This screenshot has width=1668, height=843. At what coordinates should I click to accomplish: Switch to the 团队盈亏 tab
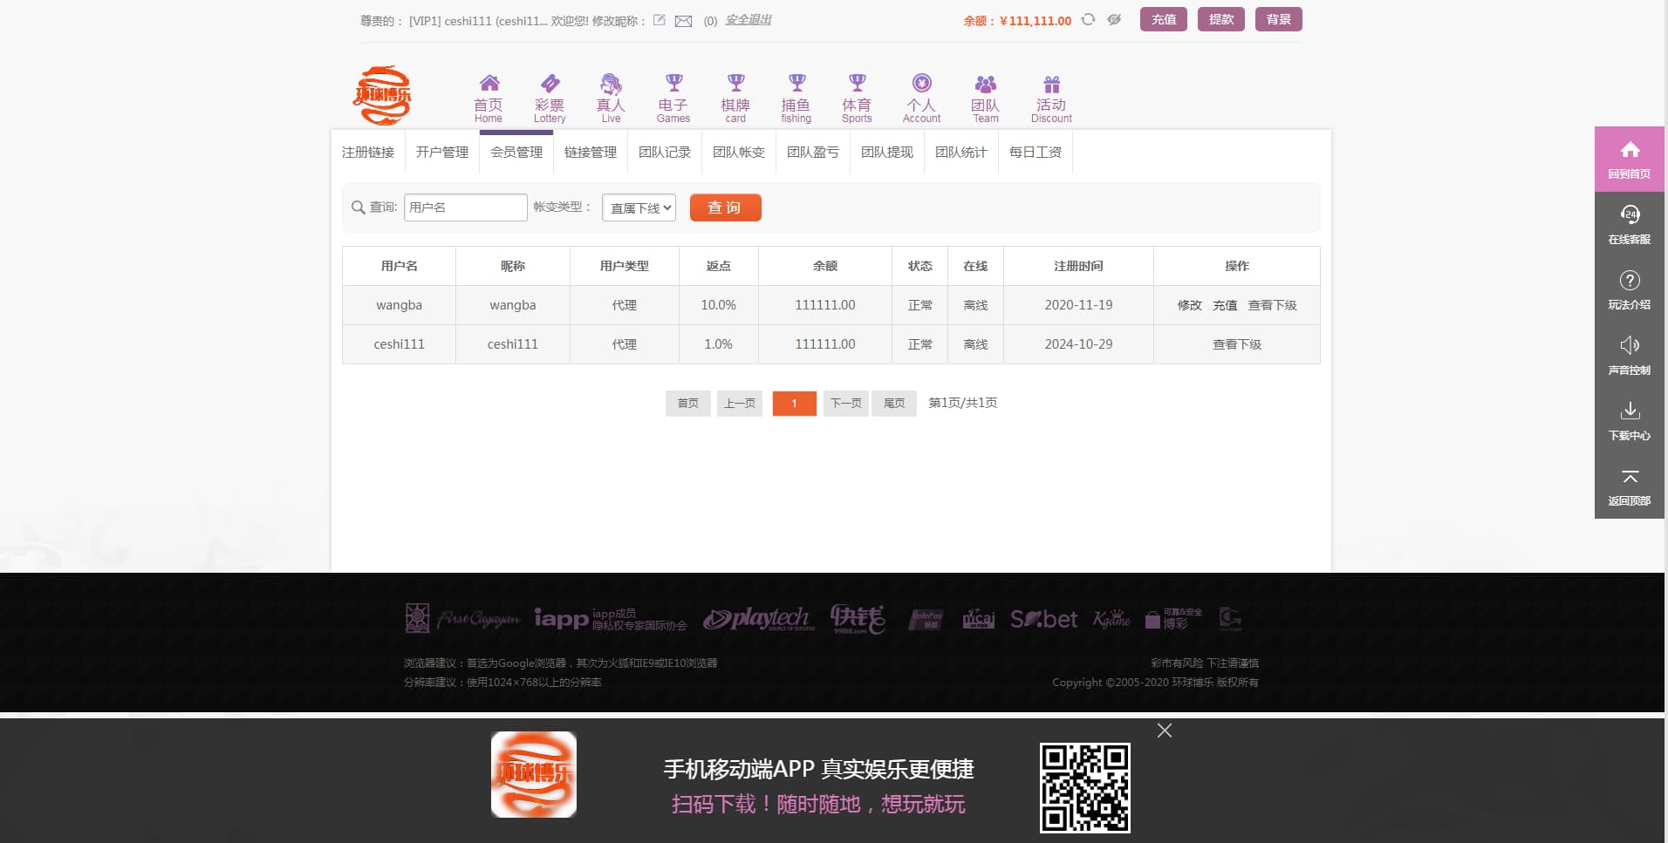click(812, 153)
